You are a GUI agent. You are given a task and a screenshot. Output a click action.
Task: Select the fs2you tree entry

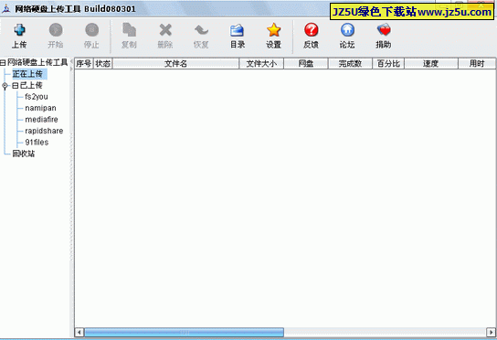click(37, 97)
